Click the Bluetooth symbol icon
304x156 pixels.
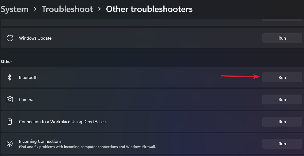pyautogui.click(x=10, y=77)
